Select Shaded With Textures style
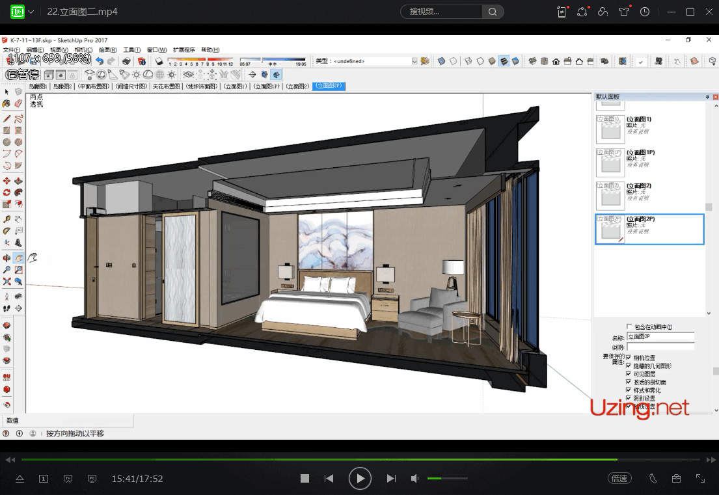Screen dimensions: 719x495 (504, 61)
